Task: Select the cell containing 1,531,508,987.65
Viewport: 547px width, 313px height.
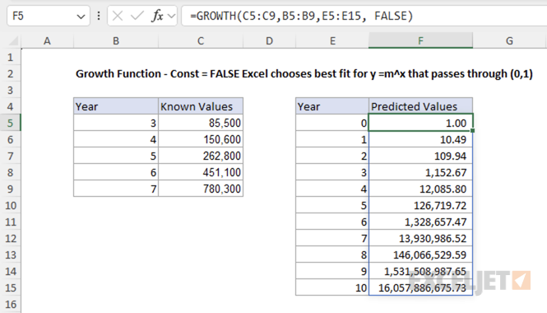Action: coord(420,272)
